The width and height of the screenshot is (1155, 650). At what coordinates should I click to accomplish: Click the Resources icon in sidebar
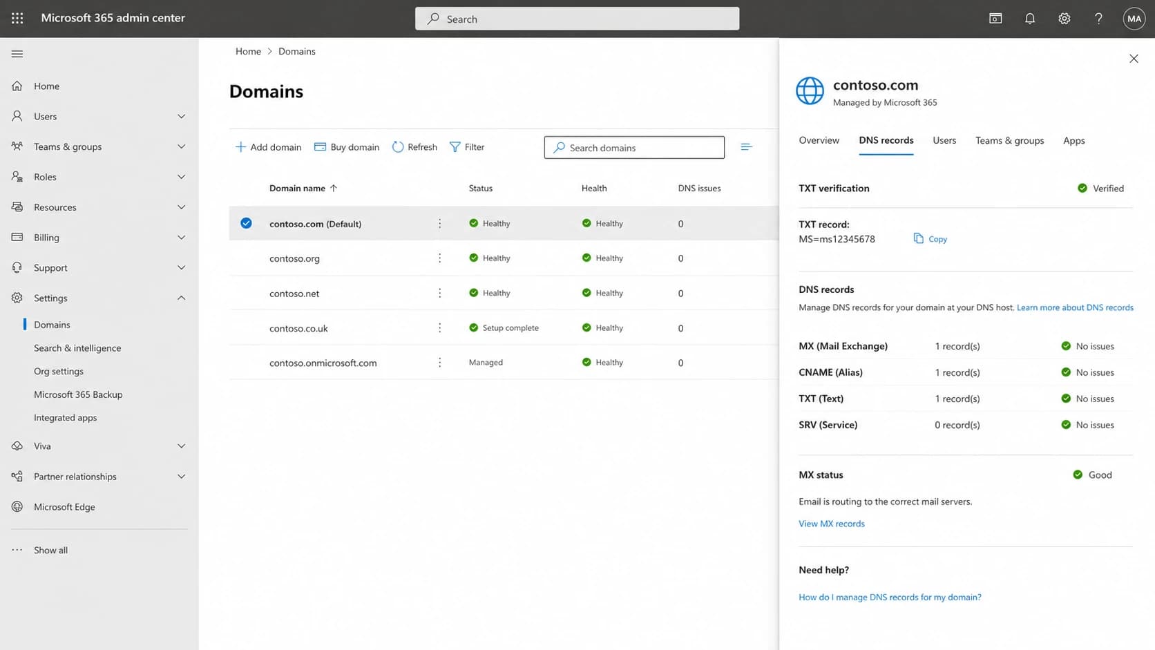click(x=17, y=207)
